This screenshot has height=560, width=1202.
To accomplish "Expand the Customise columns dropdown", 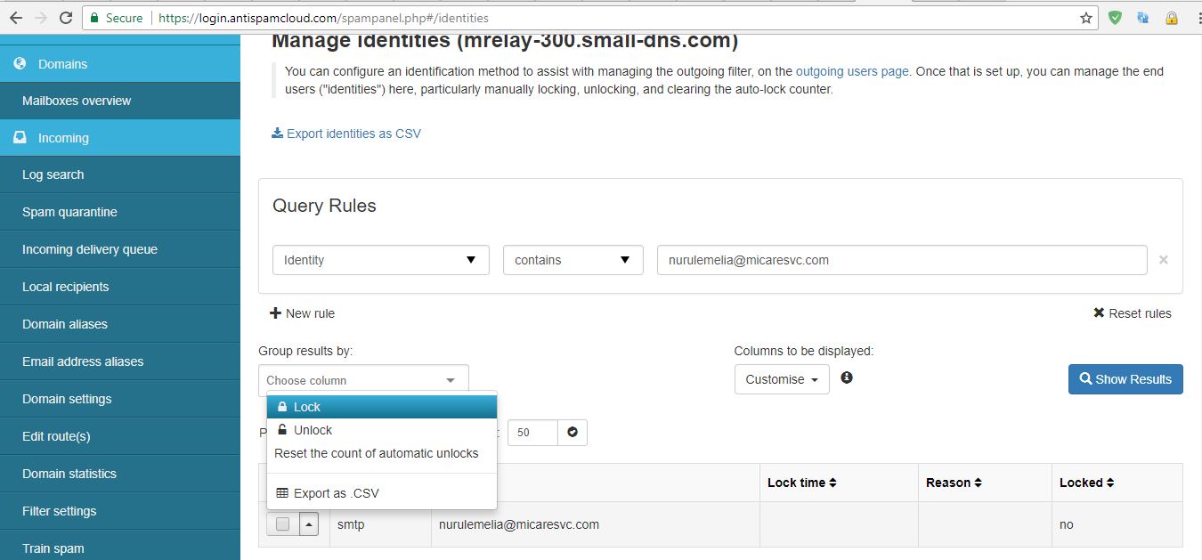I will pyautogui.click(x=781, y=379).
